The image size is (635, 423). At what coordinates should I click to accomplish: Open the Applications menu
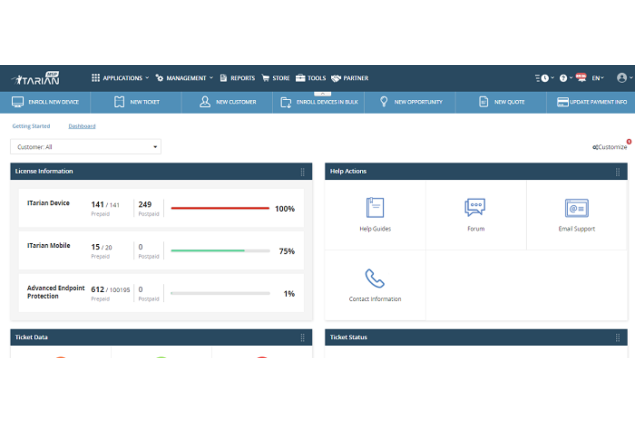(x=123, y=78)
